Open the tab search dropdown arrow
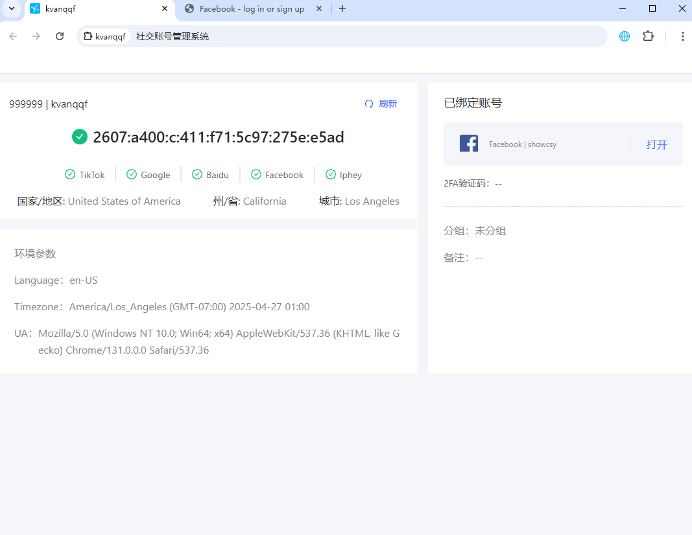 12,9
